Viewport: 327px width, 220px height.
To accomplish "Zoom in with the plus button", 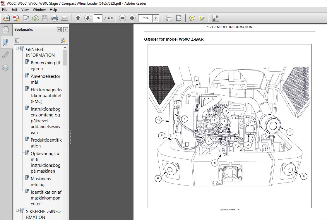I will (132, 18).
